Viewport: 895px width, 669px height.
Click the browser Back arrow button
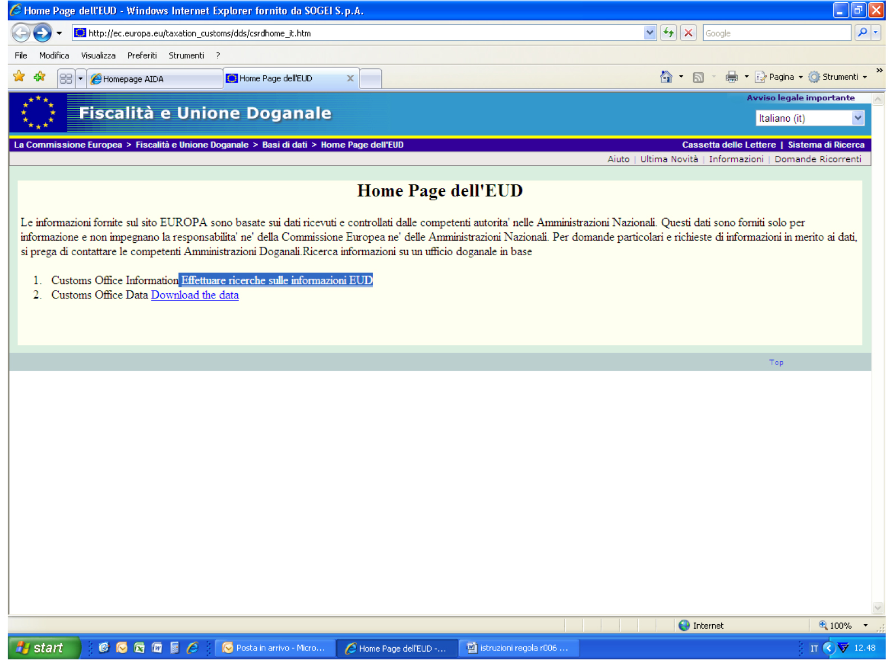21,33
